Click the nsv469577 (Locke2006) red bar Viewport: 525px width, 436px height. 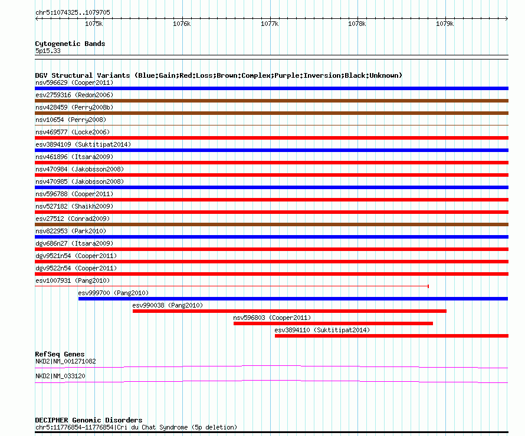click(271, 138)
